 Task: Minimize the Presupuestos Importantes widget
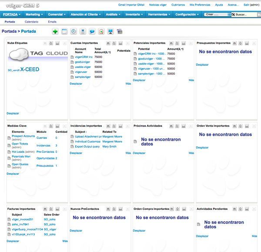click(247, 43)
